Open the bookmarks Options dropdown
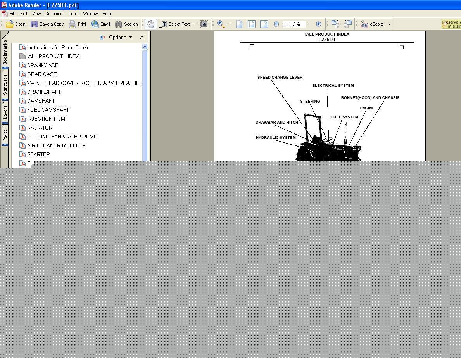This screenshot has width=461, height=358. [121, 37]
